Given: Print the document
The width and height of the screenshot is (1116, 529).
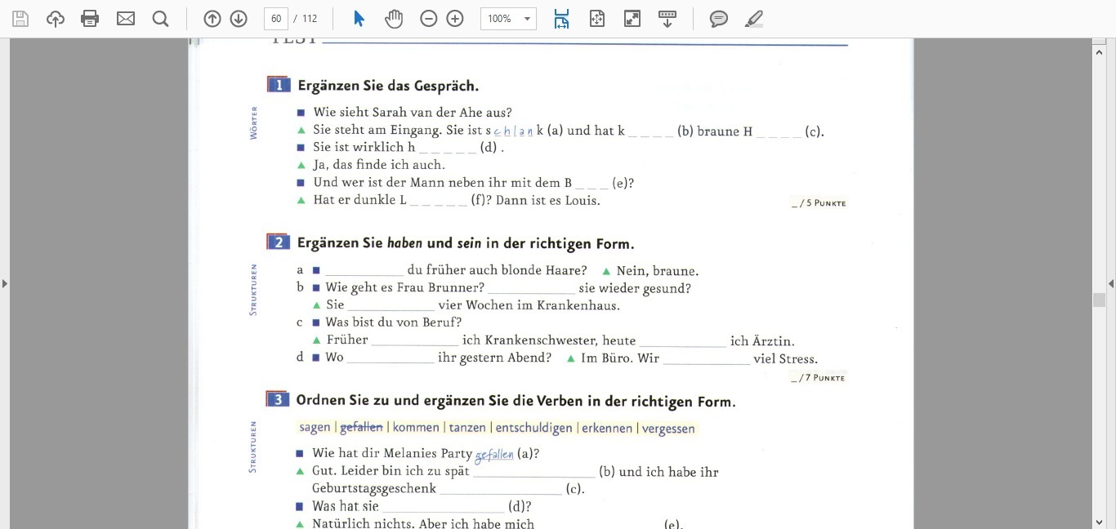Looking at the screenshot, I should [x=90, y=19].
